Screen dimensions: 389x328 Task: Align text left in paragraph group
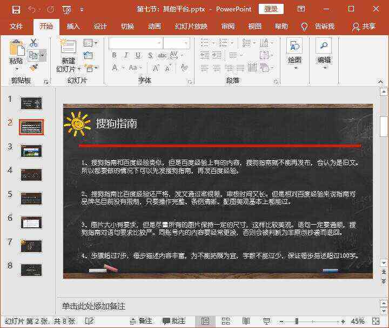click(204, 68)
